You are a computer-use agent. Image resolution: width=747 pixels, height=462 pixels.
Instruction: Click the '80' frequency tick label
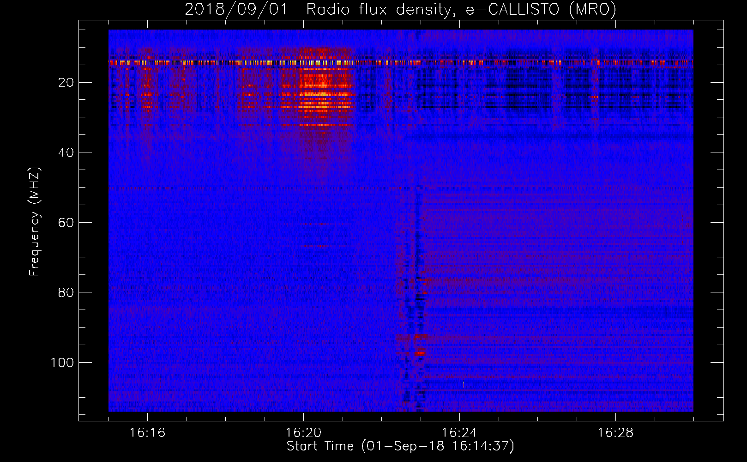(x=66, y=292)
